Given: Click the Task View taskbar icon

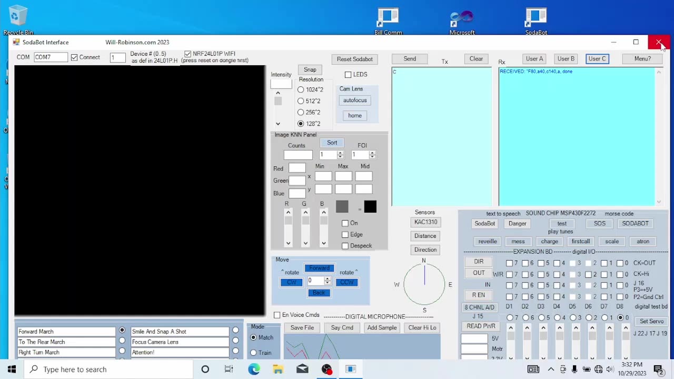Looking at the screenshot, I should point(229,369).
